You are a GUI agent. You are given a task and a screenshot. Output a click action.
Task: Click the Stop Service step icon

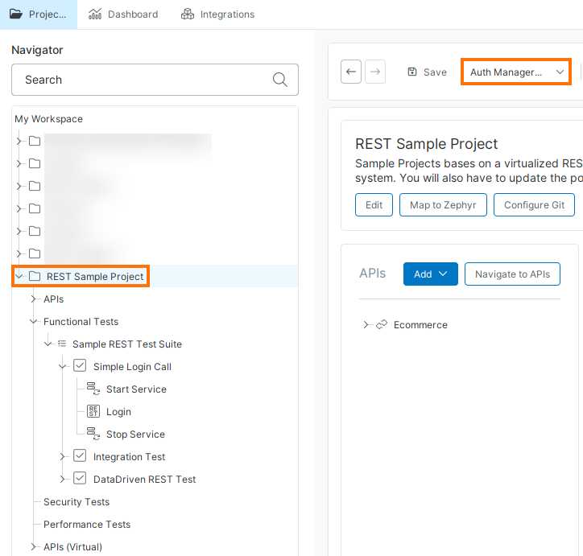coord(93,434)
